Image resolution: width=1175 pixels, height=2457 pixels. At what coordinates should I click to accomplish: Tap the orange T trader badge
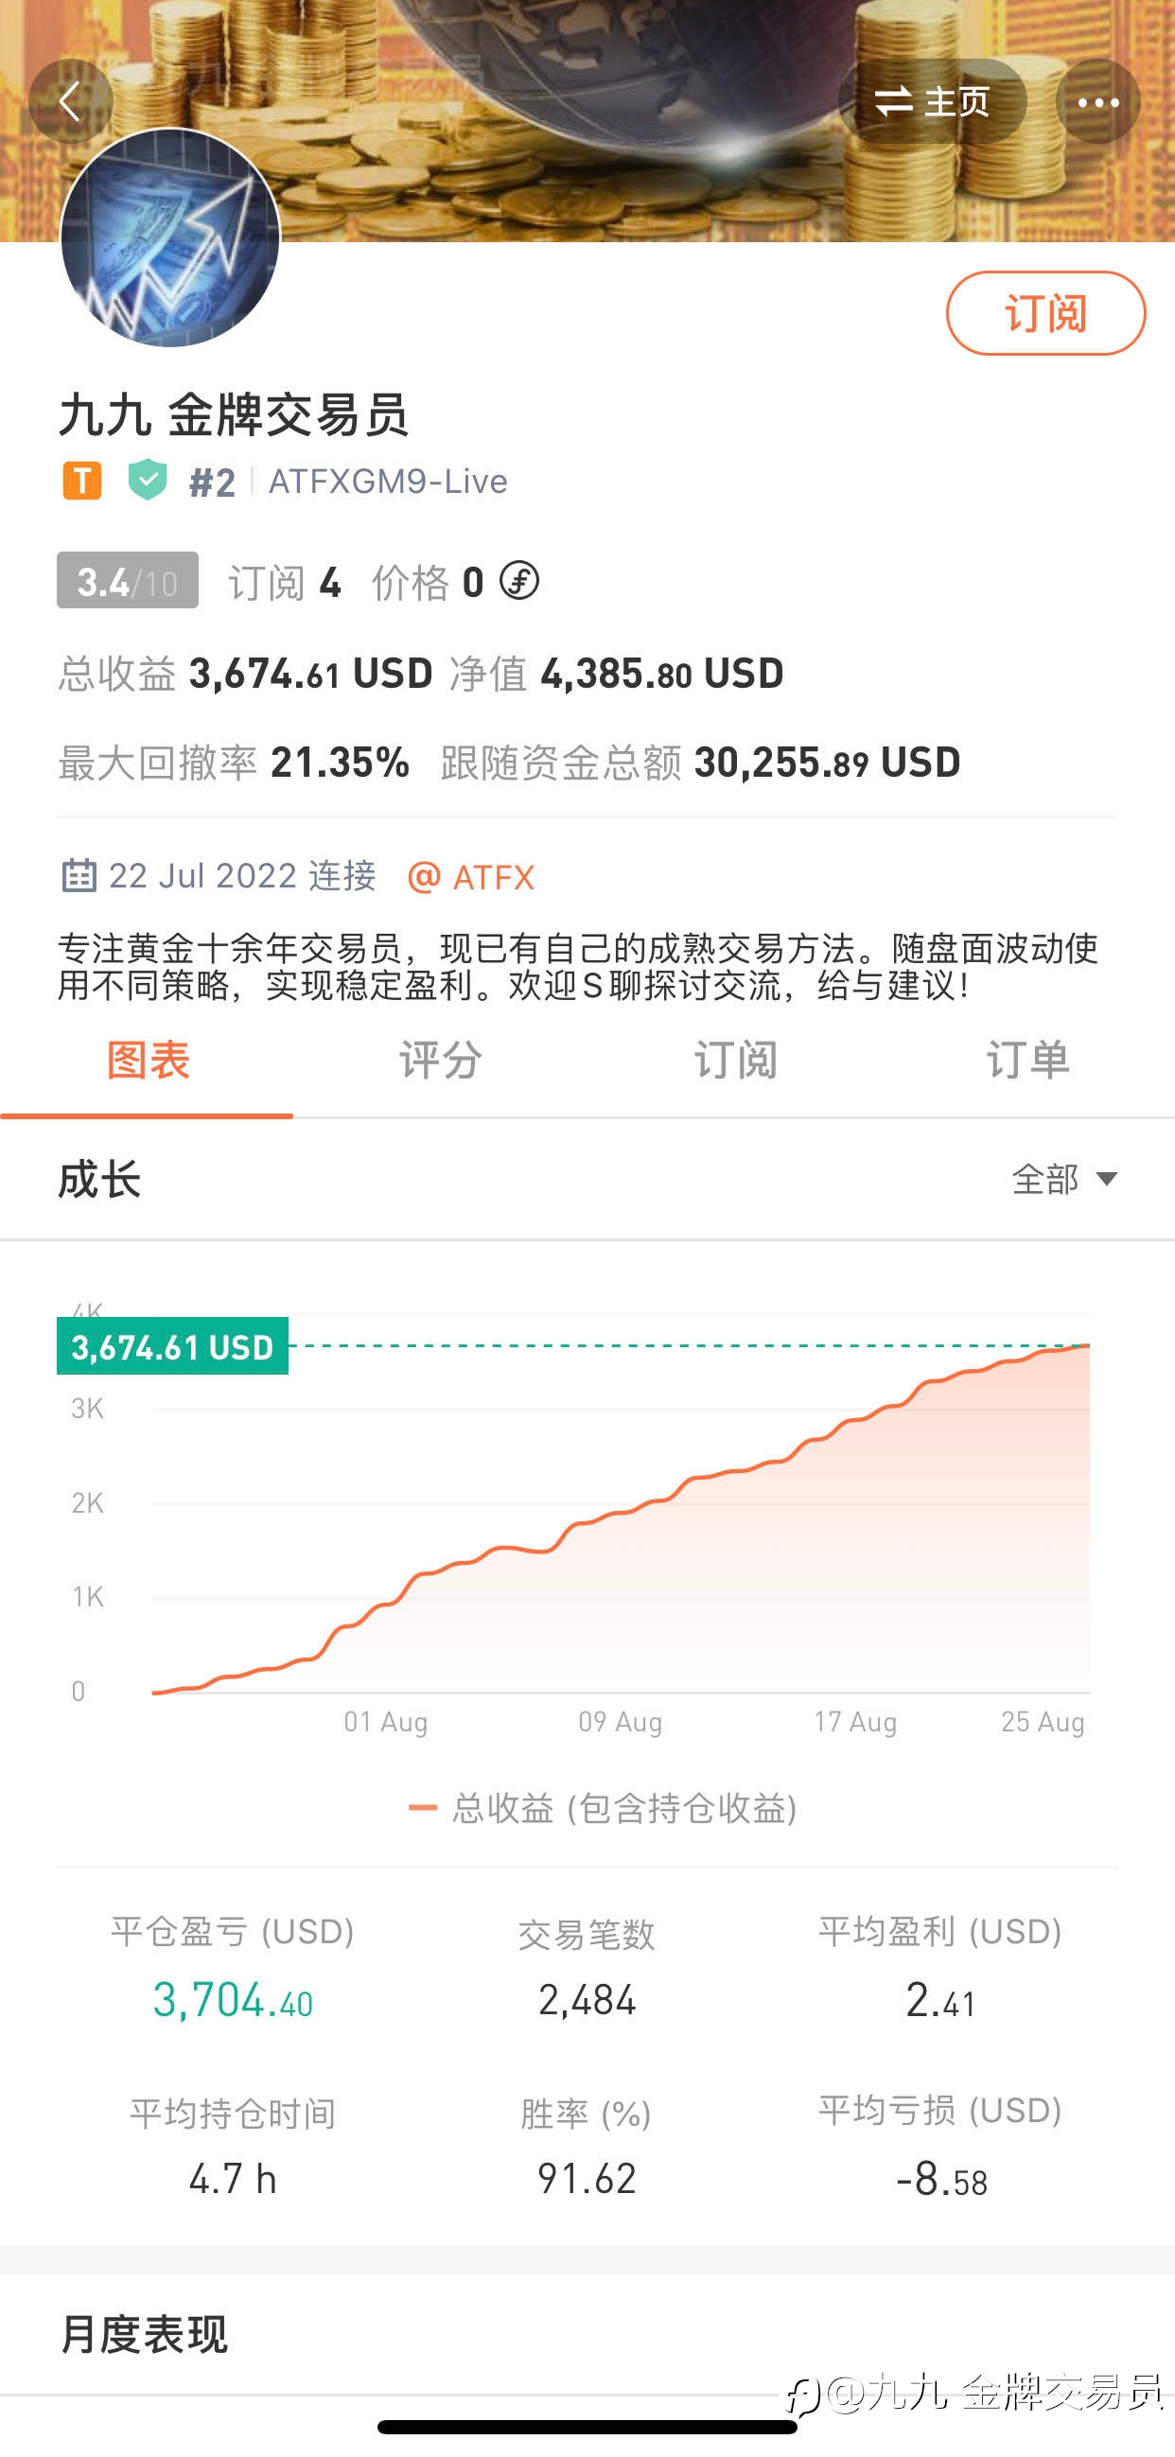82,481
